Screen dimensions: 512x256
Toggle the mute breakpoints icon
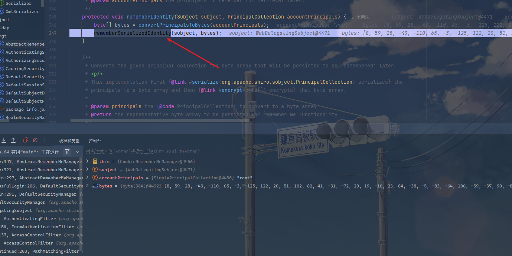[x=35, y=140]
